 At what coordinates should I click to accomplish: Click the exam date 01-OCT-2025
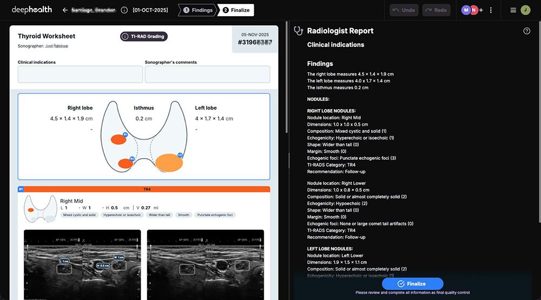tap(150, 10)
